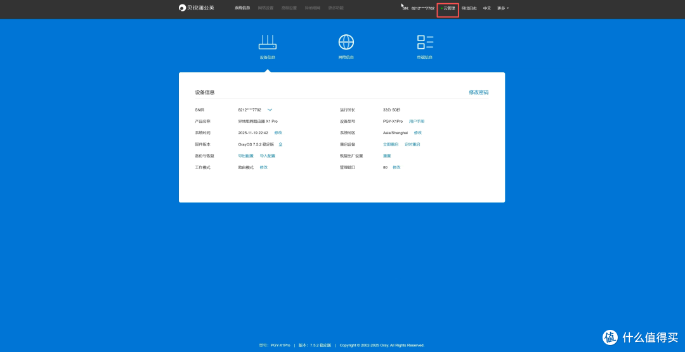Select product name 异地组网路由器 X1 Pro
Screen dimensions: 685x352
coord(258,122)
